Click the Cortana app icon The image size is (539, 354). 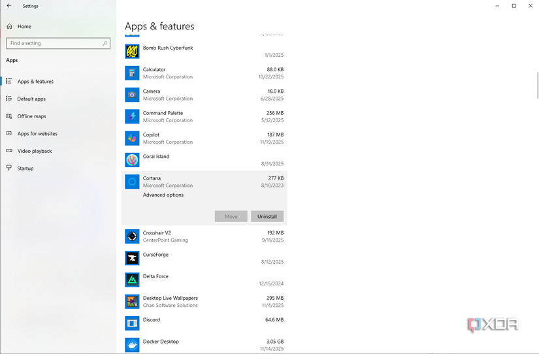[132, 182]
